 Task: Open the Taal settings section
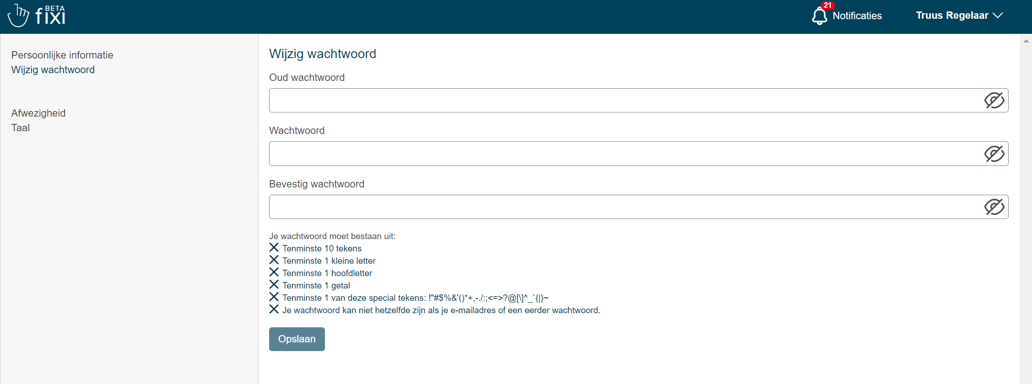(x=21, y=128)
